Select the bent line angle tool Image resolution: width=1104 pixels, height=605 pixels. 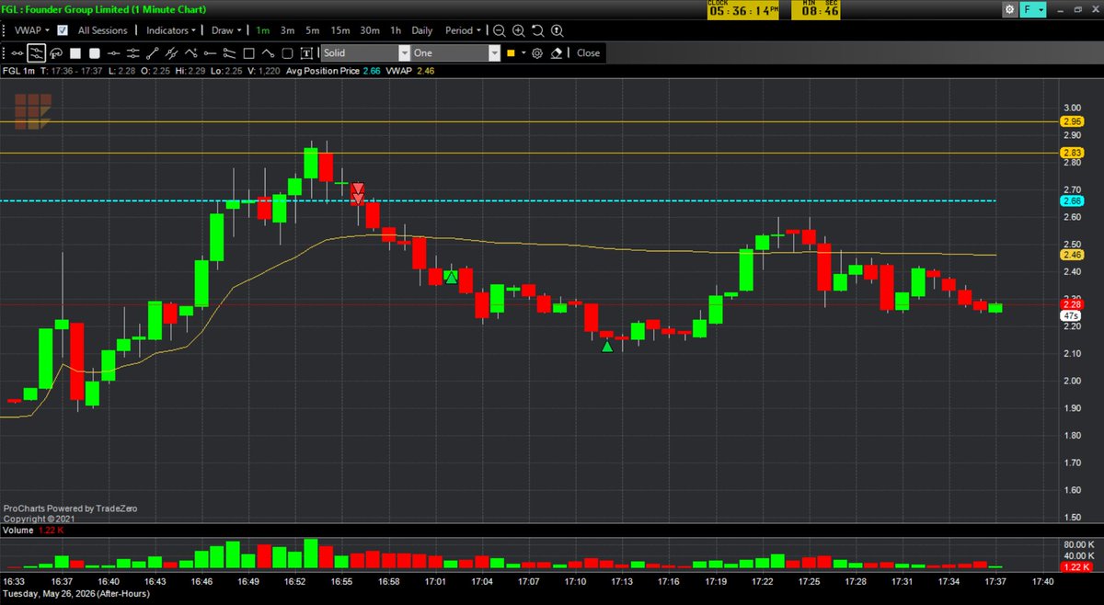(268, 53)
